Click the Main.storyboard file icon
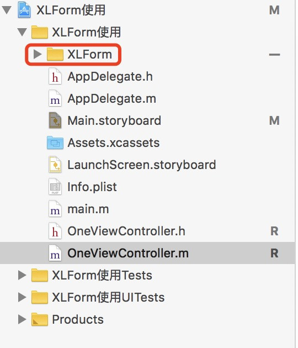298x348 pixels. [55, 120]
